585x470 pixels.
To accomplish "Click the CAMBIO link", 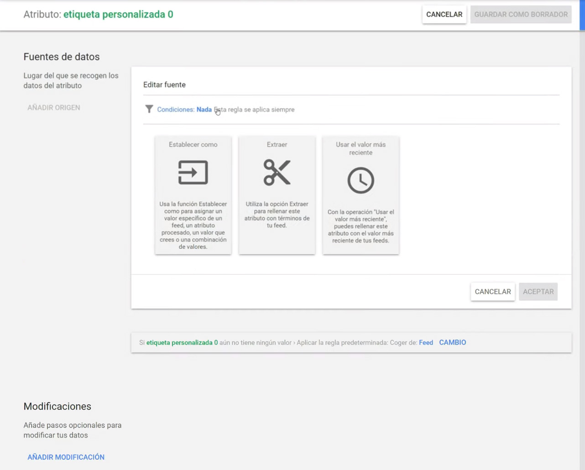I will coord(452,342).
